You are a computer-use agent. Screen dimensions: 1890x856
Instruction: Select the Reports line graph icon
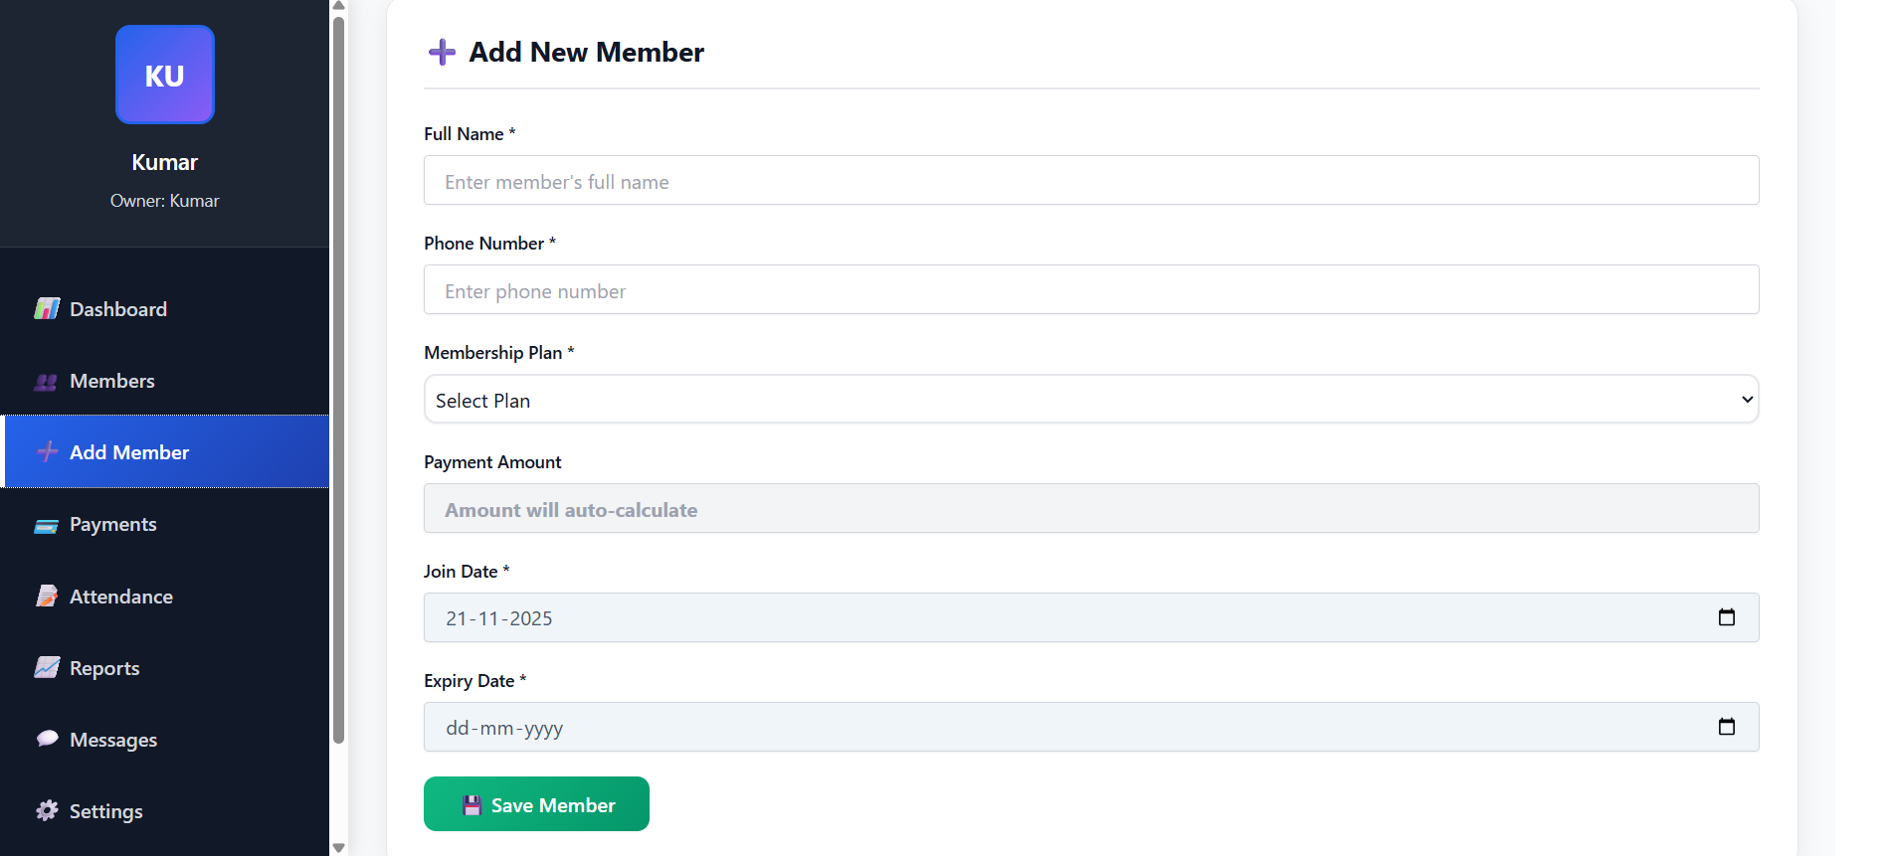pyautogui.click(x=47, y=667)
